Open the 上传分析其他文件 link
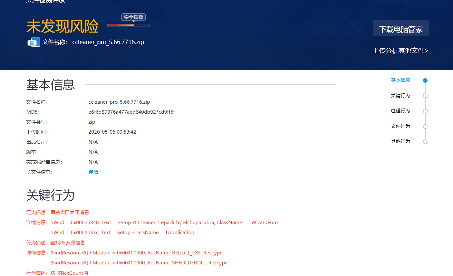The width and height of the screenshot is (453, 276). (400, 51)
